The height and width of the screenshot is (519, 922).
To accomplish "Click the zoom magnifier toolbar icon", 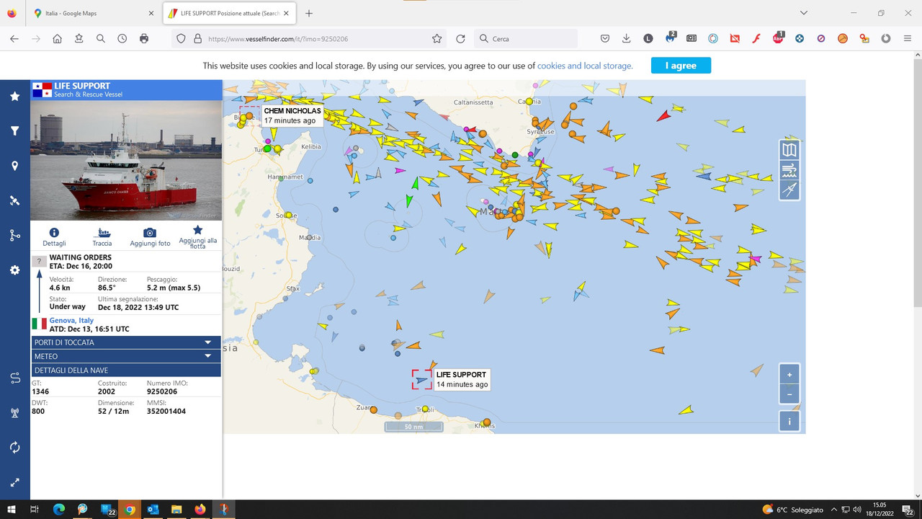I will coord(101,39).
